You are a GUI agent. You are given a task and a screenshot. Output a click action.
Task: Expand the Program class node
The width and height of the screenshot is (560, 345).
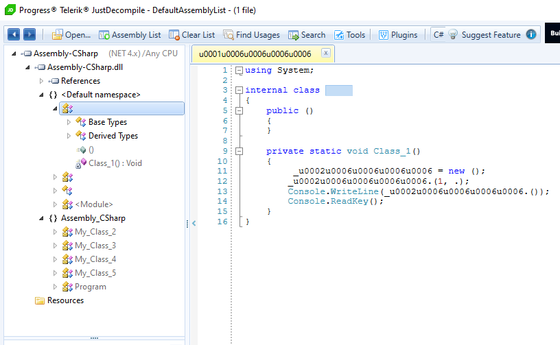coord(55,287)
